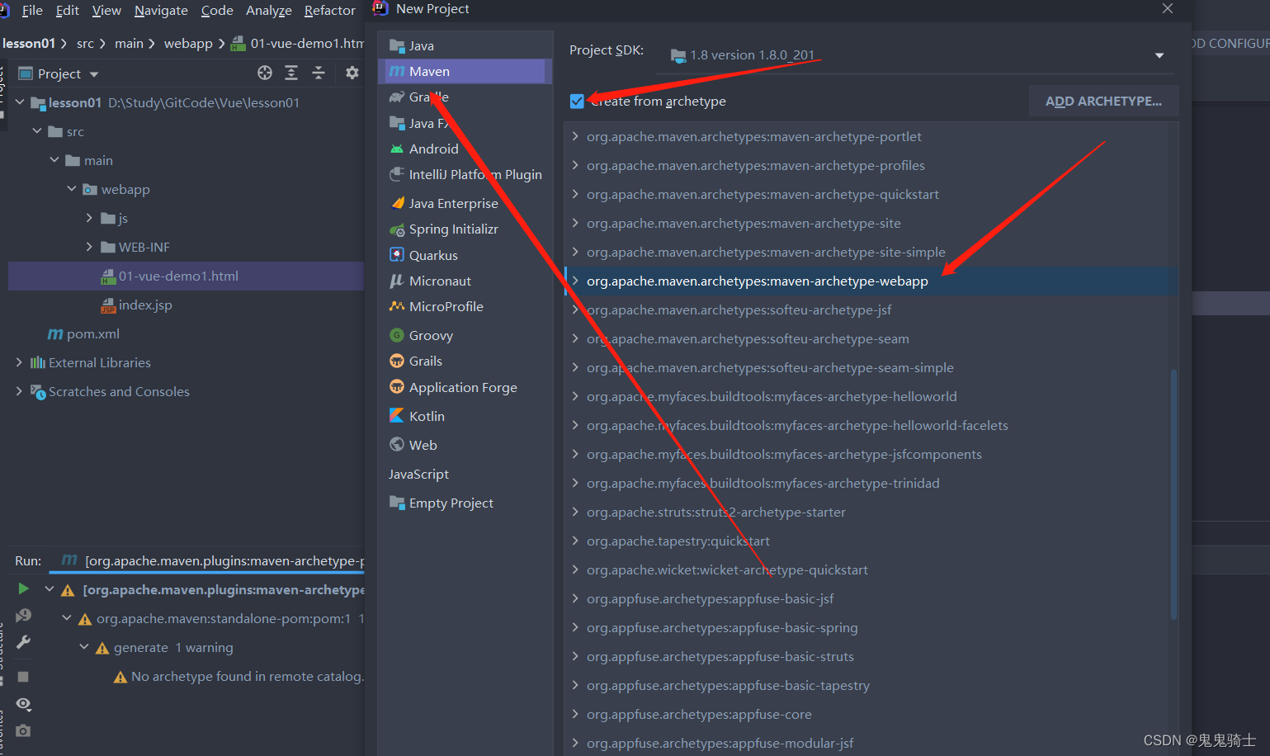Viewport: 1270px width, 756px height.
Task: Select Java FX project type
Action: tap(465, 123)
